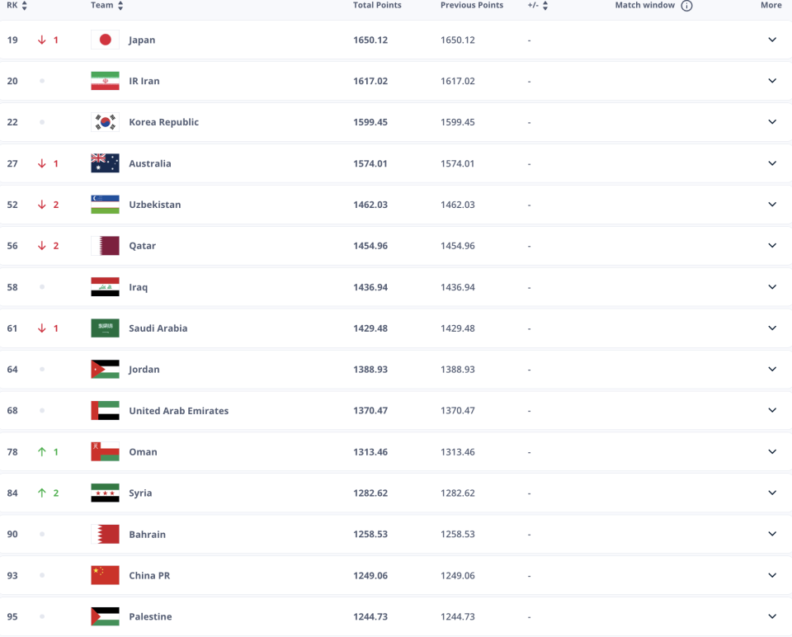Click the Korea Republic flag icon
Viewport: 792px width, 637px height.
click(x=105, y=122)
